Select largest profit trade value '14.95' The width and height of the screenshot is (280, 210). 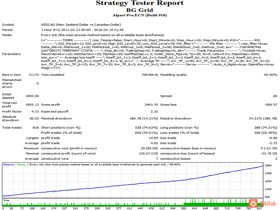point(154,138)
